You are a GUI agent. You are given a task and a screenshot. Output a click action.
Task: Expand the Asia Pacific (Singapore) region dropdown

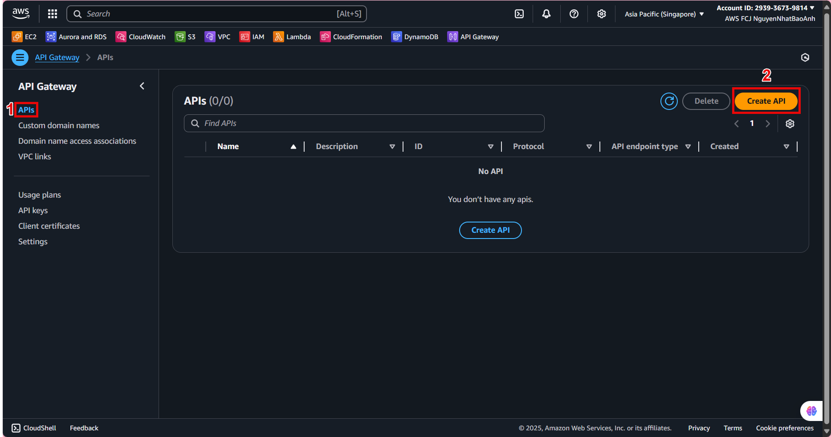coord(664,14)
